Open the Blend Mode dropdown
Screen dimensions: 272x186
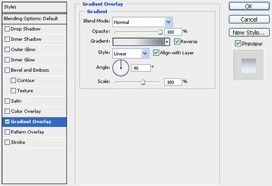pyautogui.click(x=142, y=22)
